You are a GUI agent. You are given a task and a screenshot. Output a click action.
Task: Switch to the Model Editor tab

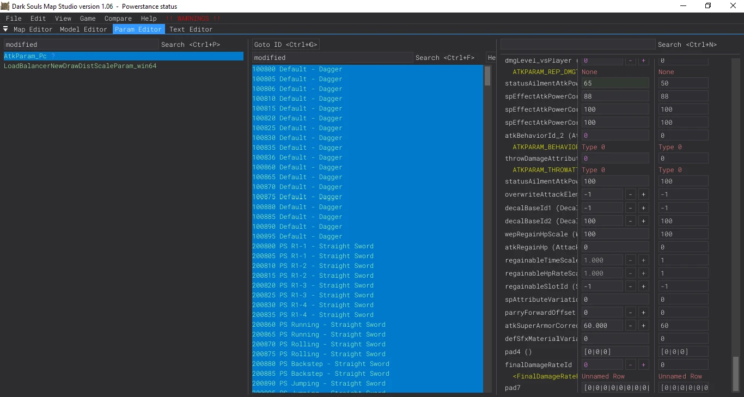coord(83,29)
